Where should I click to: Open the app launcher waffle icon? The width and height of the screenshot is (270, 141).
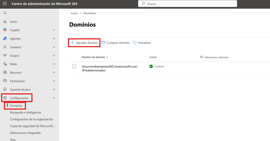tap(5, 4)
